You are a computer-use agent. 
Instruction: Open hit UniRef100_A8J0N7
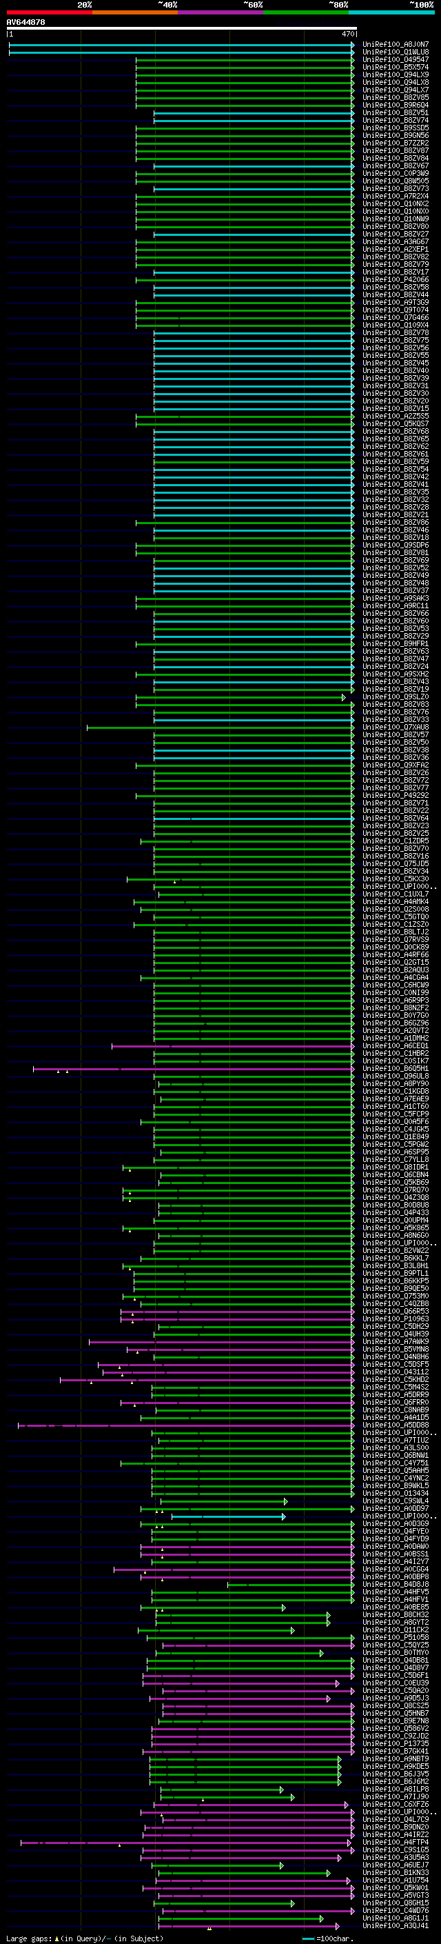(x=396, y=45)
